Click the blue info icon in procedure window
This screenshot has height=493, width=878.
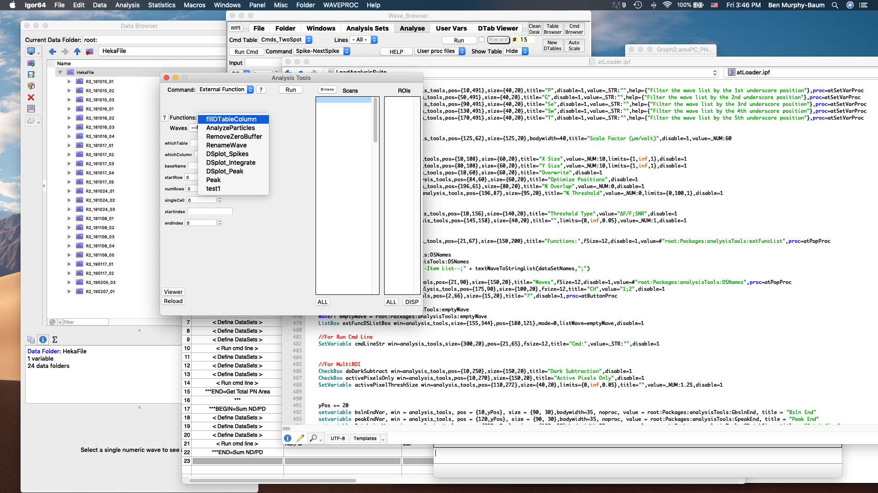(288, 438)
